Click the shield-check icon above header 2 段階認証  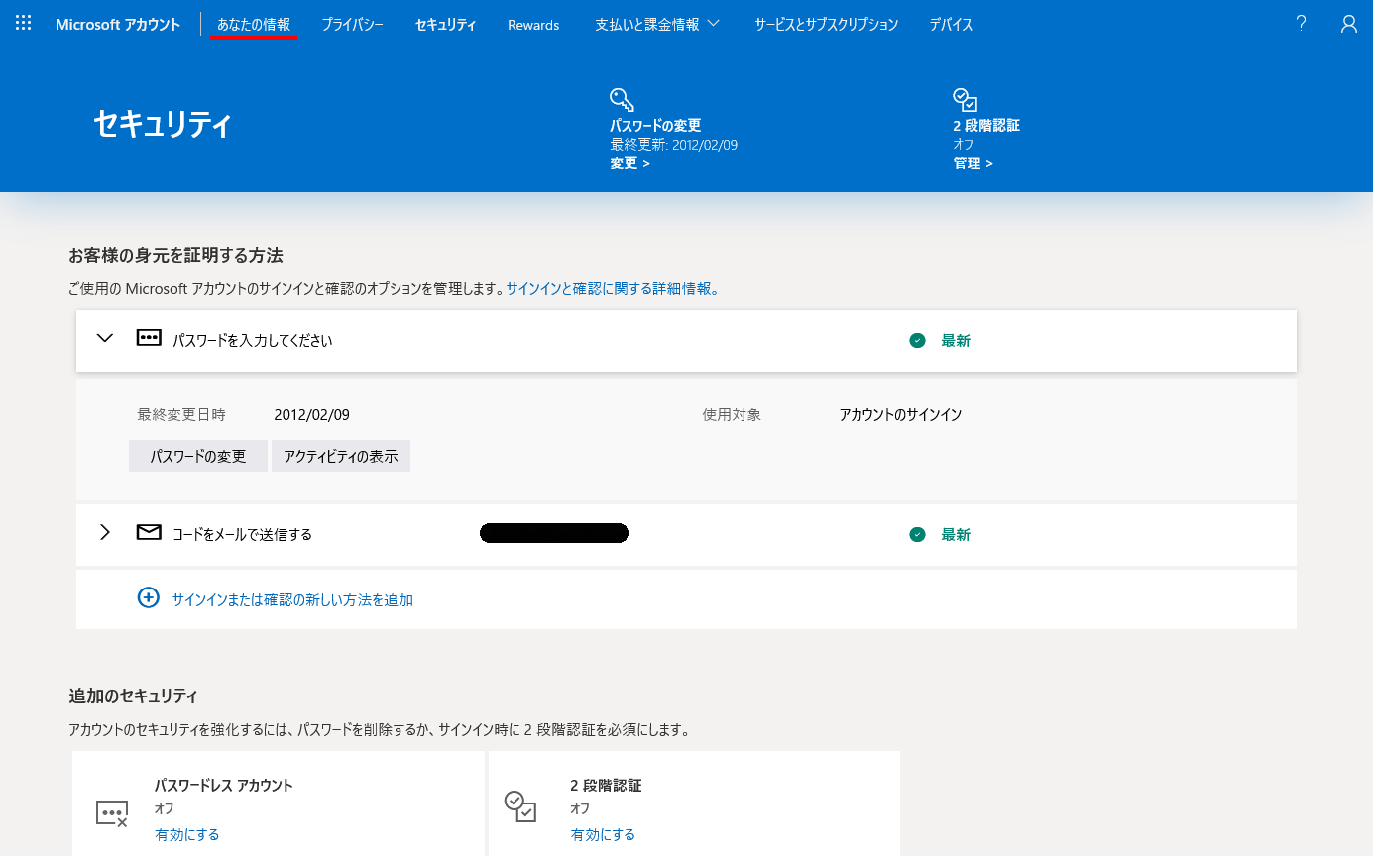[x=966, y=99]
